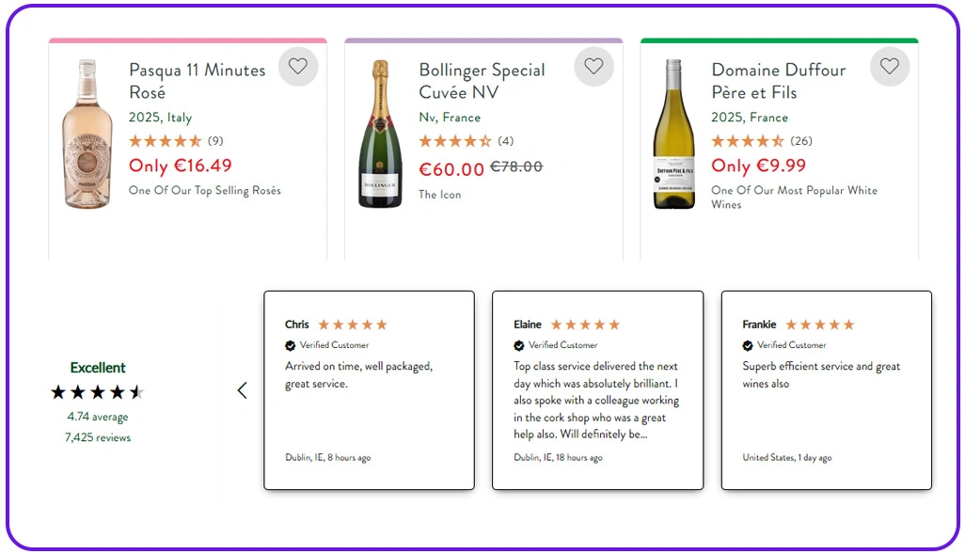Open the (9) review count for Pasqua rosé

click(x=215, y=140)
